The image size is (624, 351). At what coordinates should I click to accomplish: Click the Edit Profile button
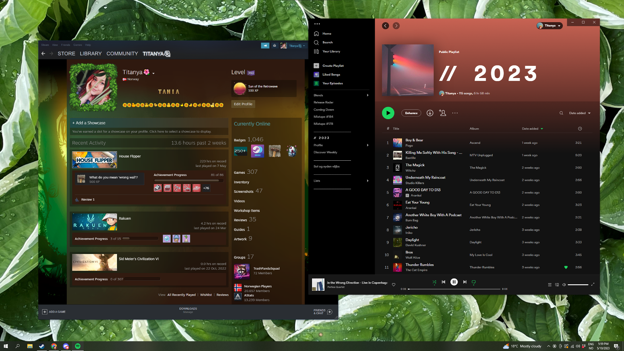243,104
